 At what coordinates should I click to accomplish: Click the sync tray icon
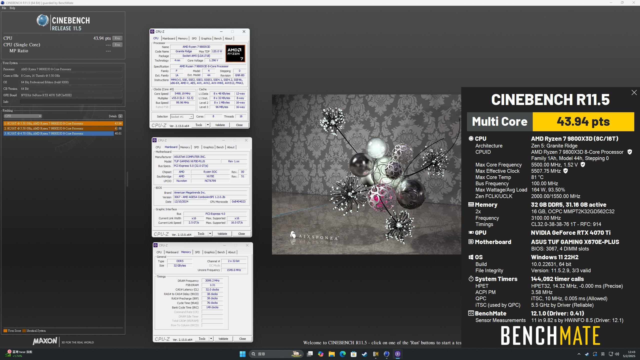(x=595, y=354)
